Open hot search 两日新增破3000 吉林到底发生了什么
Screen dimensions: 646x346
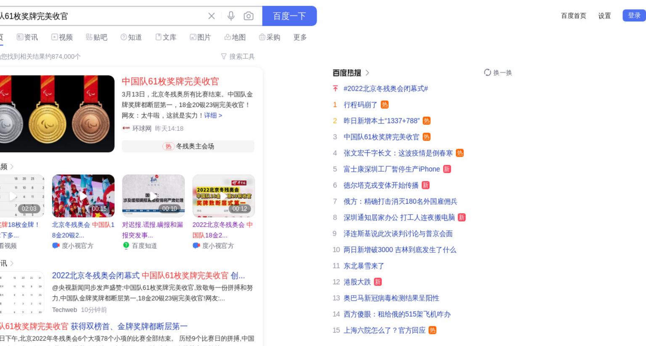click(400, 250)
